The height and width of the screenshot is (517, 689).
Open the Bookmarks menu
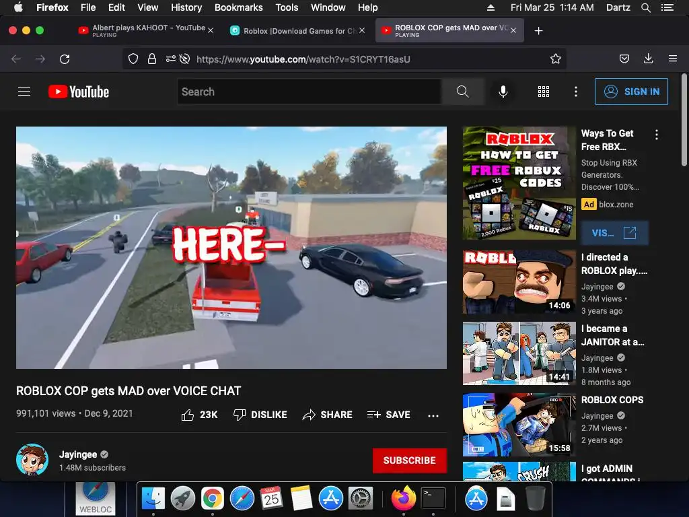coord(239,7)
